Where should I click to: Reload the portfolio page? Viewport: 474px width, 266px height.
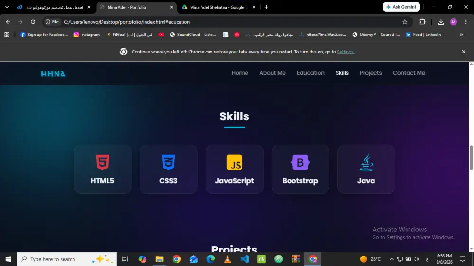(33, 22)
